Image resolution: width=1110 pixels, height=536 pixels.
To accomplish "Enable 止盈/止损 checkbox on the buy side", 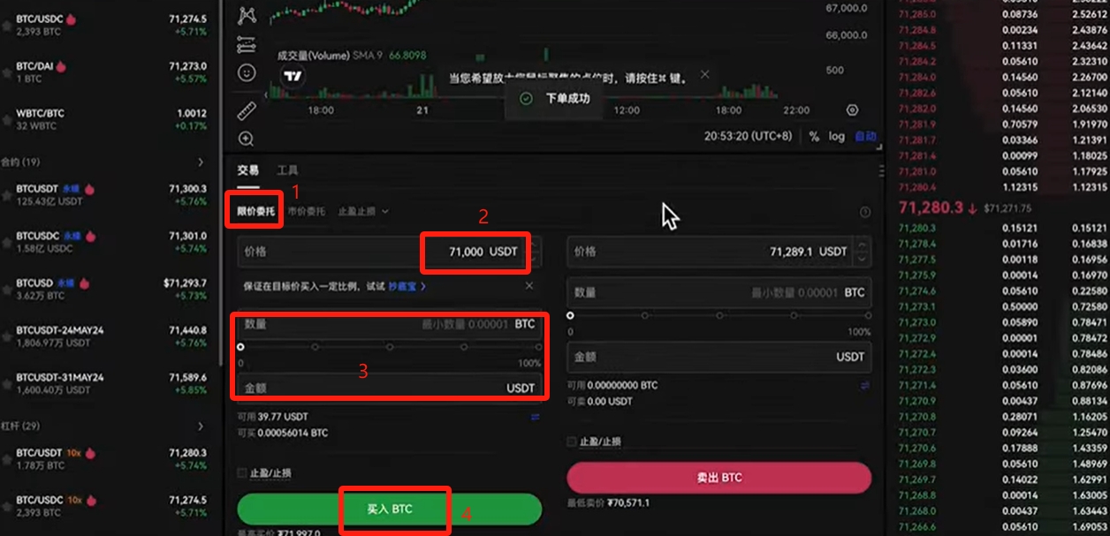I will pos(243,473).
